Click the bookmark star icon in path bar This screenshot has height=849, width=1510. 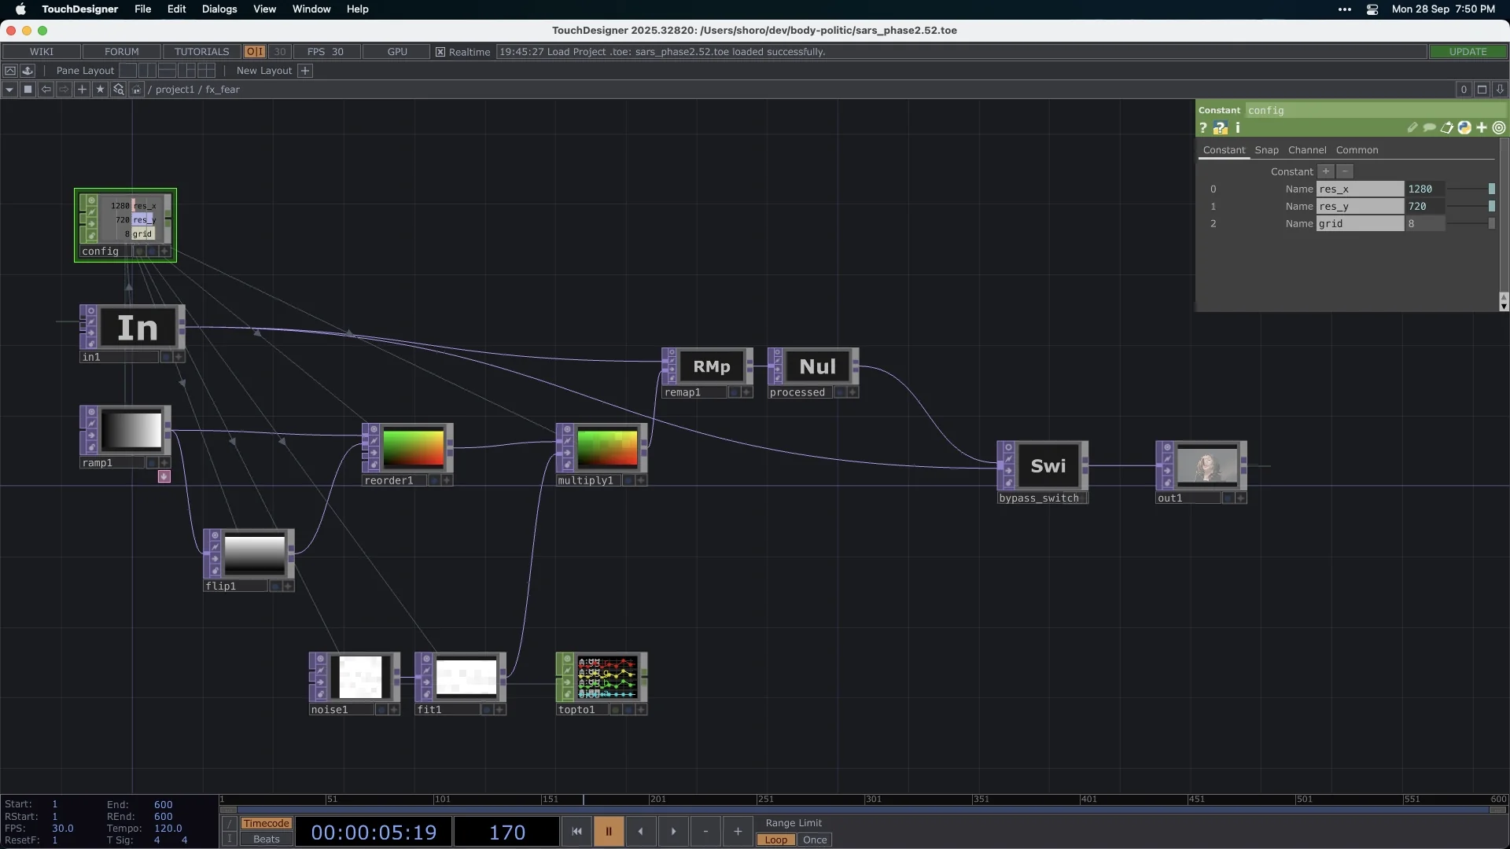[100, 90]
